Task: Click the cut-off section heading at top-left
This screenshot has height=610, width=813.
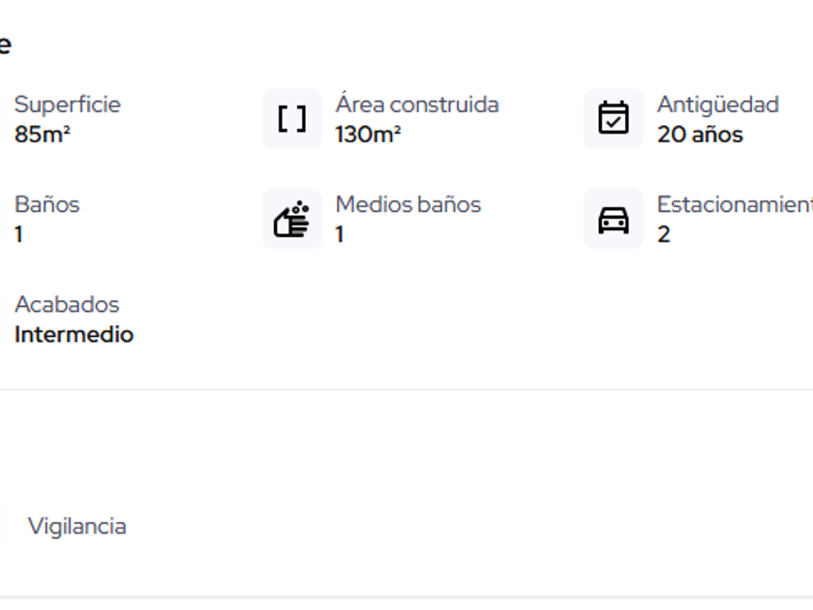Action: 5,45
